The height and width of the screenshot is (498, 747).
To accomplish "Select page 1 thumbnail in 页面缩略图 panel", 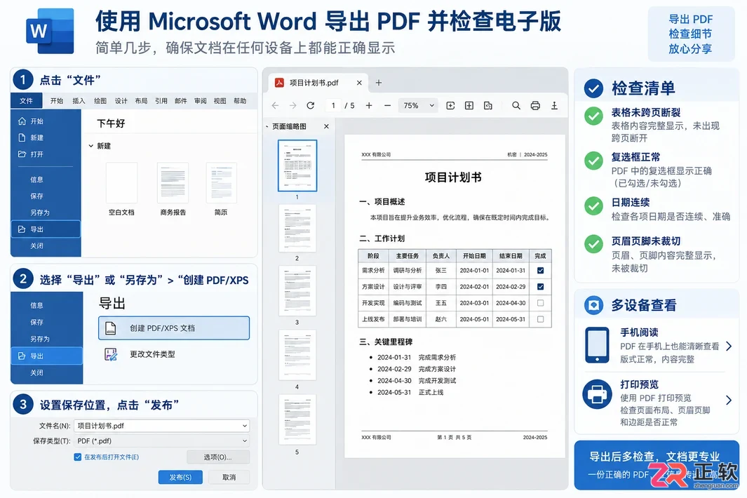I will (297, 166).
